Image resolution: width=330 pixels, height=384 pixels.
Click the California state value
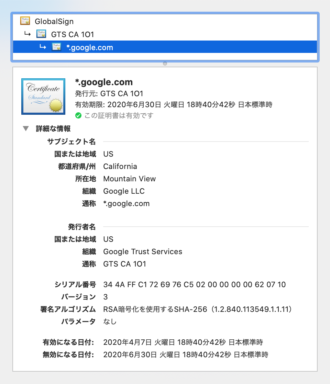pyautogui.click(x=120, y=166)
